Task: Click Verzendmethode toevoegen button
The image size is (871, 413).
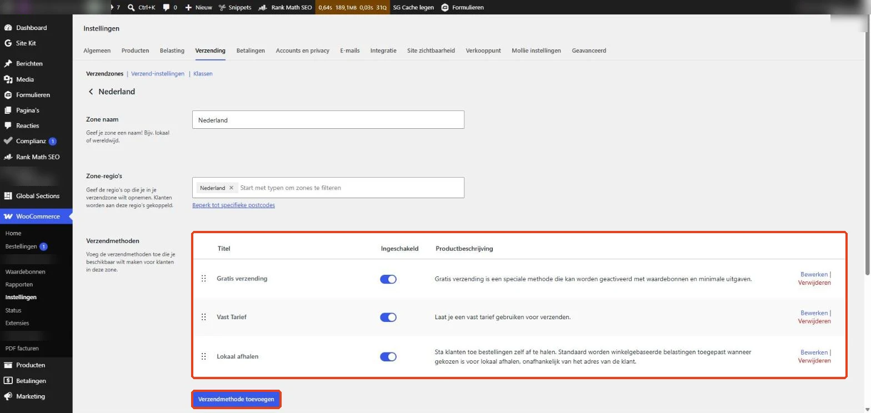Action: pyautogui.click(x=236, y=399)
